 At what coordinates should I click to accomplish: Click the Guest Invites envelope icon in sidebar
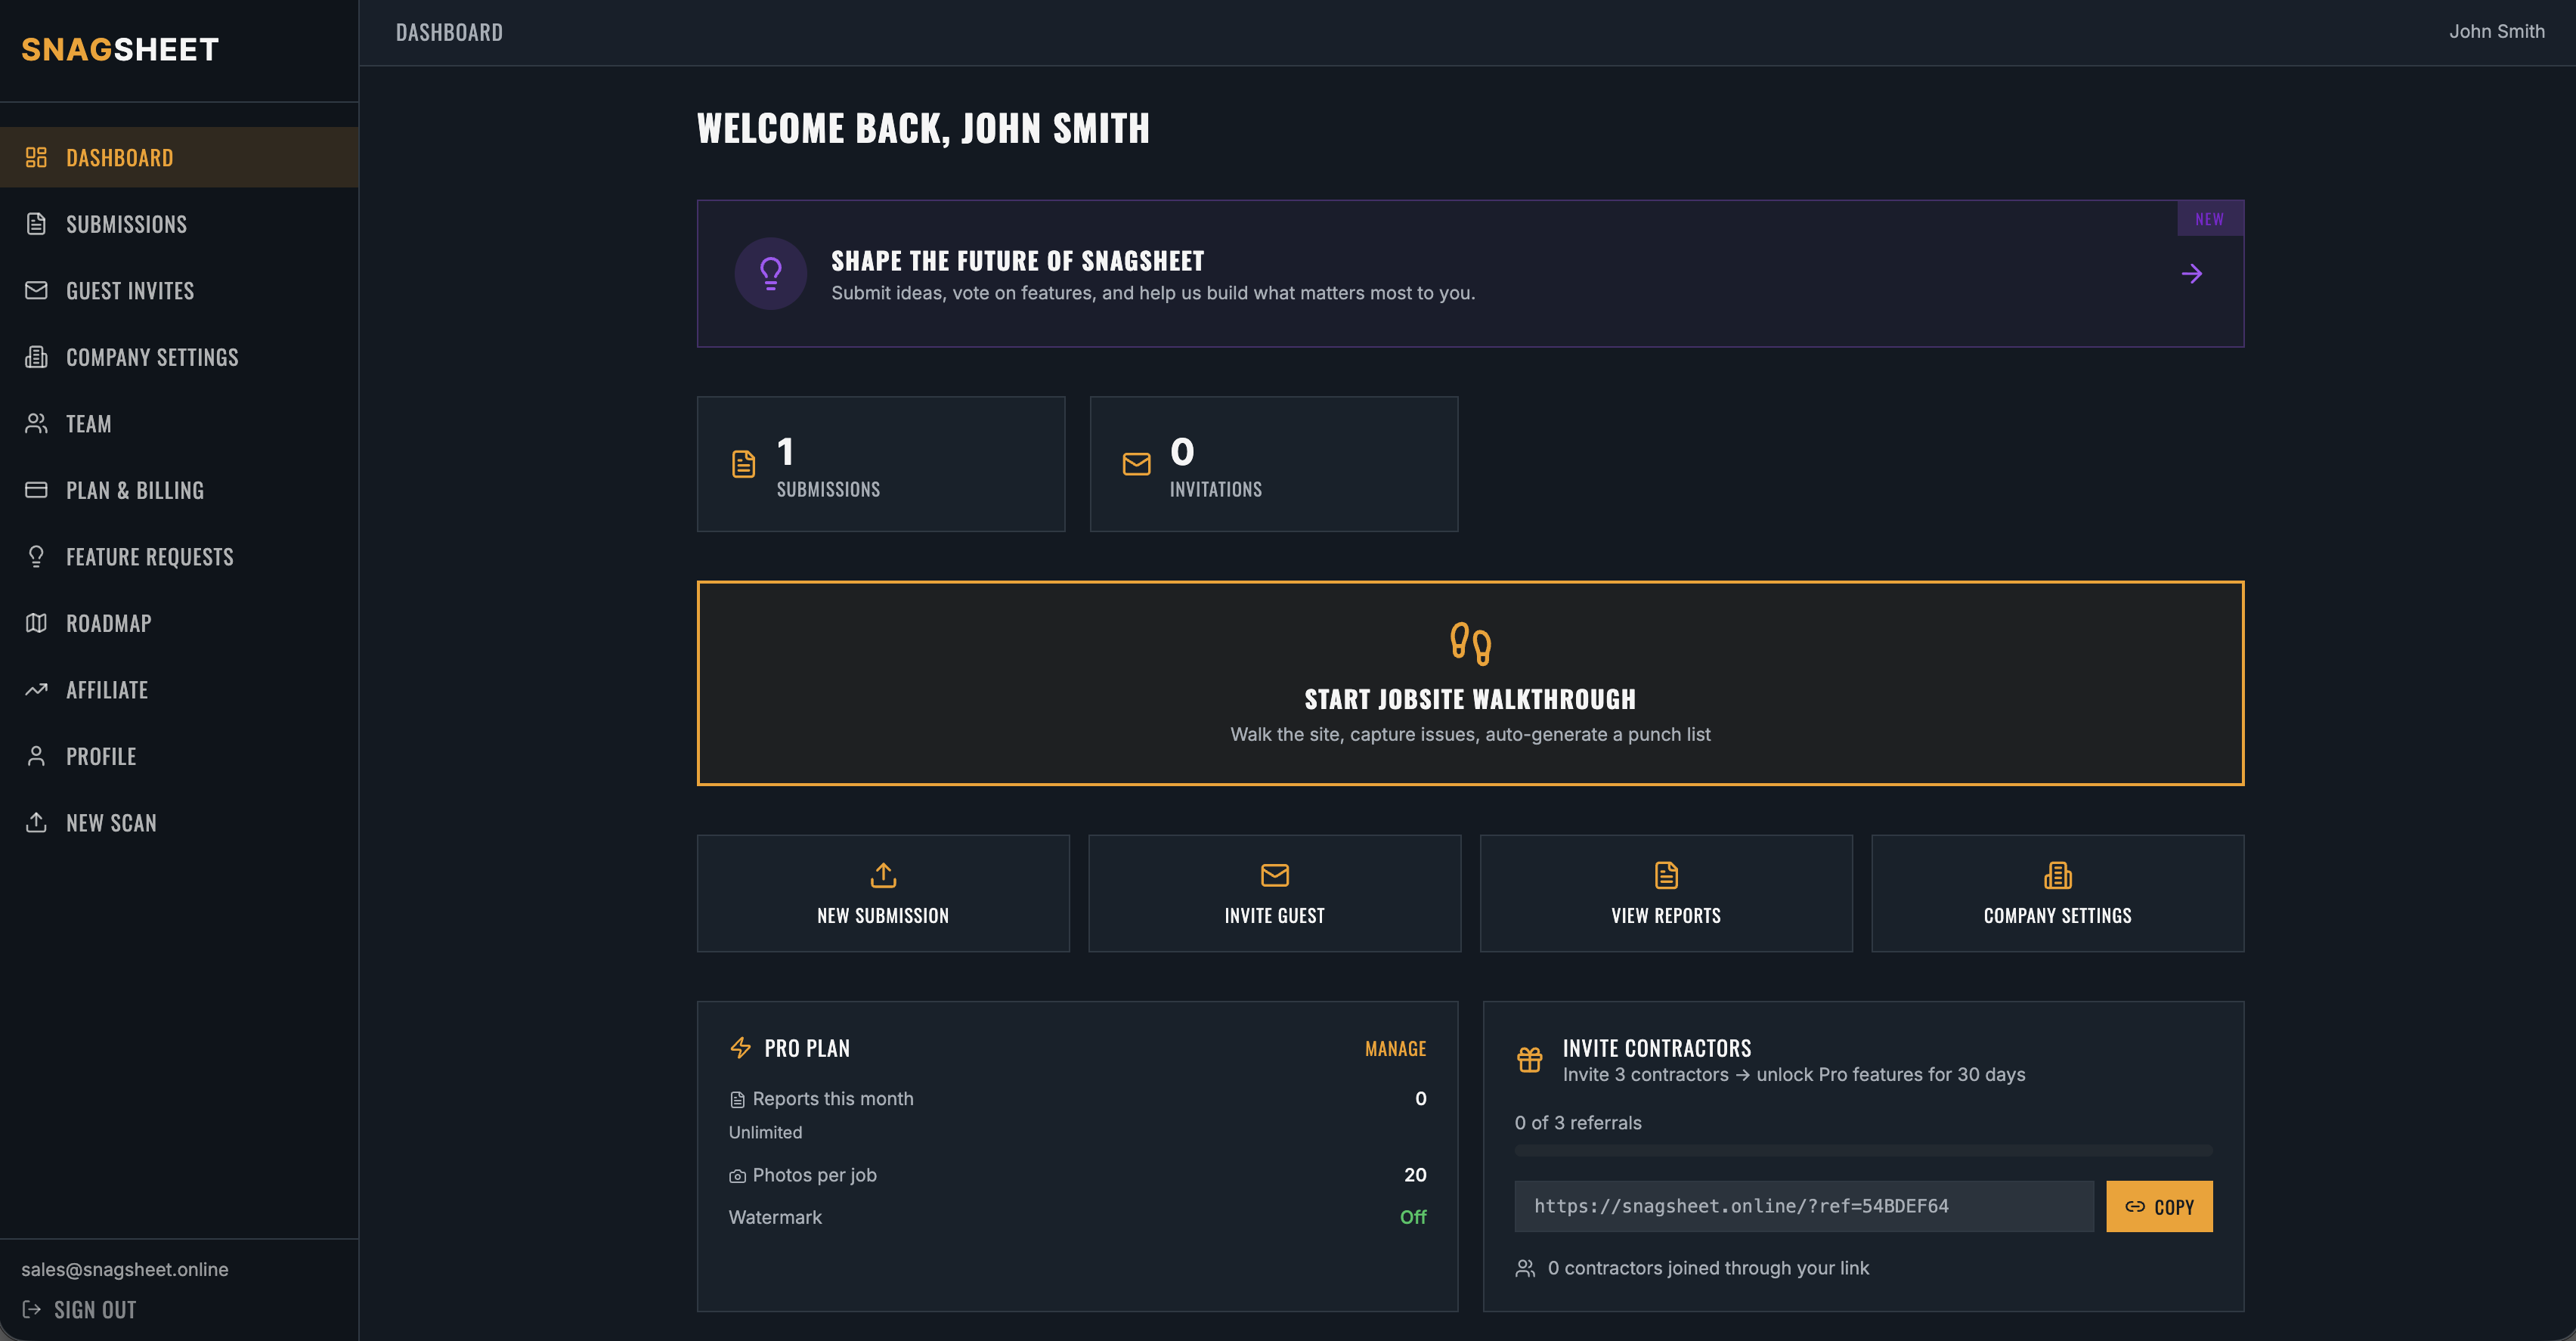tap(36, 290)
